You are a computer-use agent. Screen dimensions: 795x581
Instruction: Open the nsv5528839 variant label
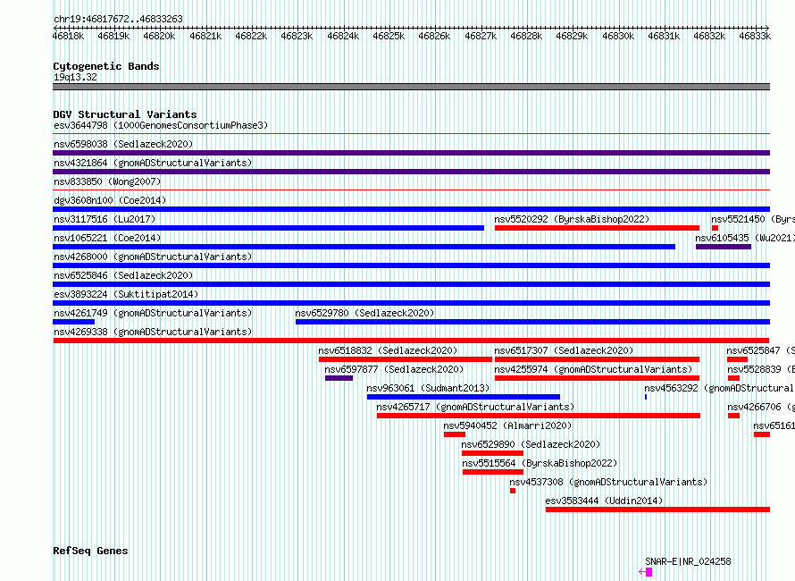tap(760, 369)
